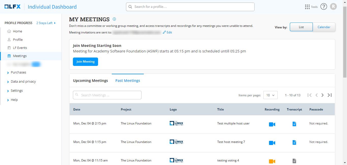Click the Search Meetings input field
This screenshot has width=347, height=165.
point(107,95)
